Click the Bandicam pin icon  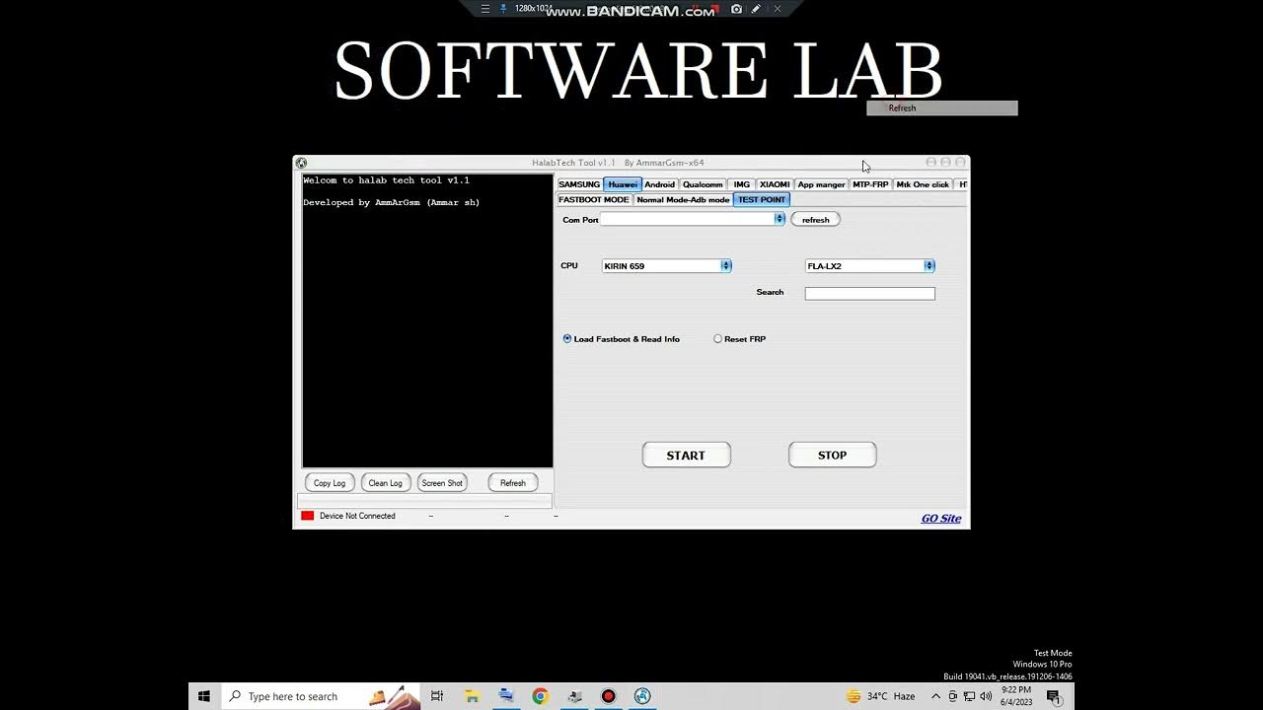pos(504,9)
